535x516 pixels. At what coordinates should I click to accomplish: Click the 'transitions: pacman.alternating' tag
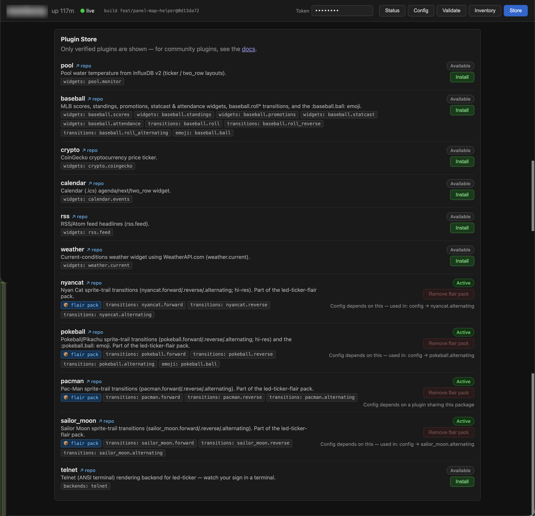pos(312,397)
